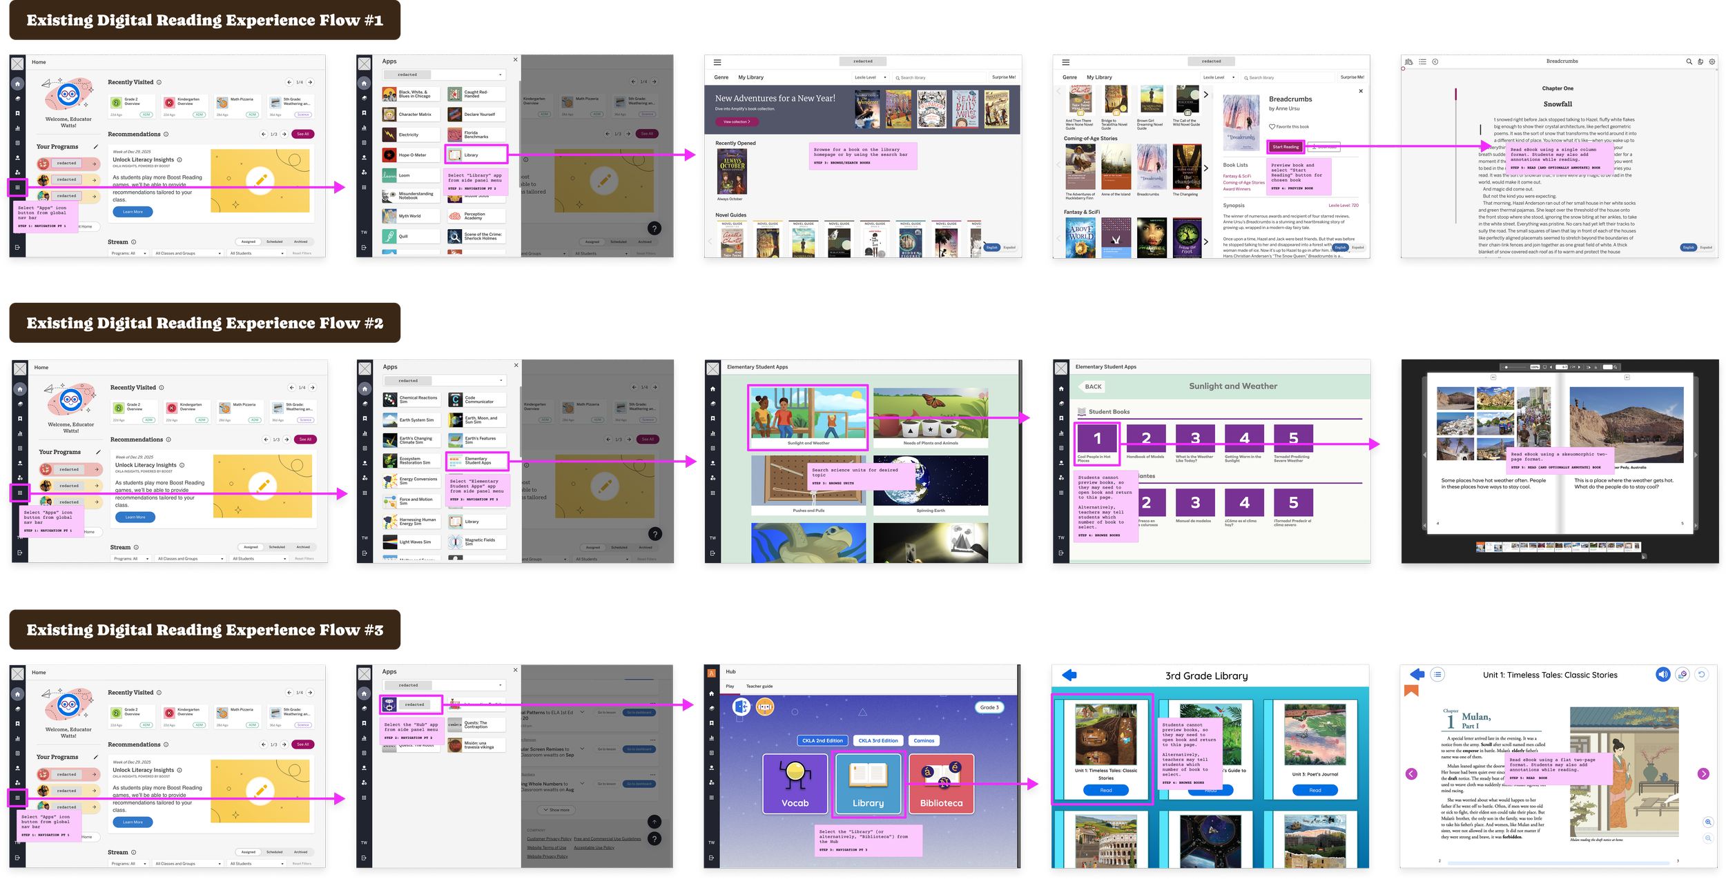Go to next page with purple arrow
Image resolution: width=1726 pixels, height=879 pixels.
pyautogui.click(x=1703, y=774)
